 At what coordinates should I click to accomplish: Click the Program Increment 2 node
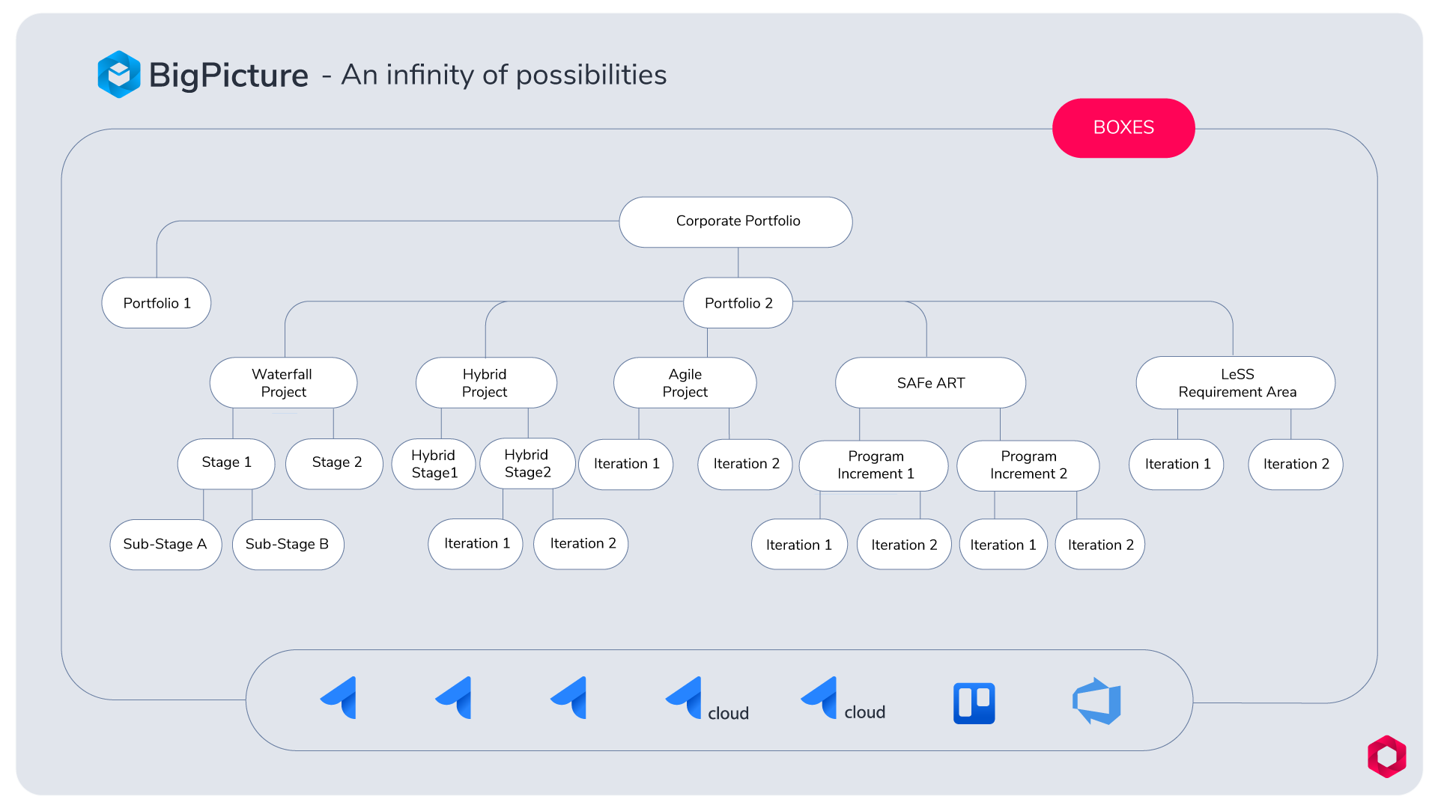click(1028, 465)
